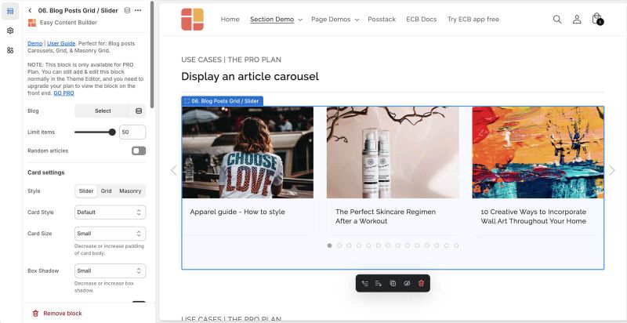Click the GO PRO link
Viewport: 627px width, 323px height.
click(64, 93)
